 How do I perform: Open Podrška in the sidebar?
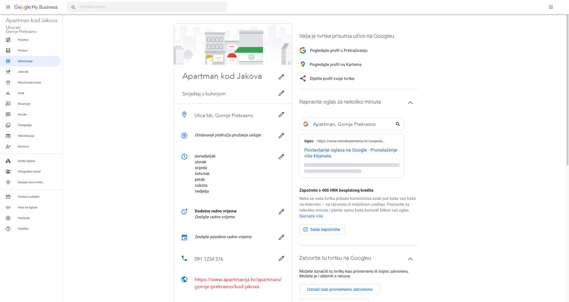pyautogui.click(x=30, y=229)
